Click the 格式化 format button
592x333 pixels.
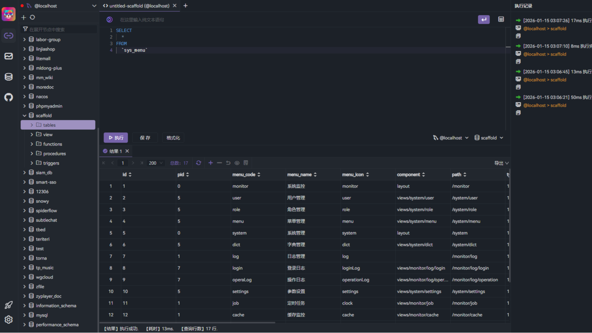173,137
